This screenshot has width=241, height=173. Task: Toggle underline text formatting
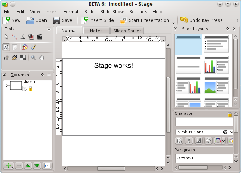198,141
